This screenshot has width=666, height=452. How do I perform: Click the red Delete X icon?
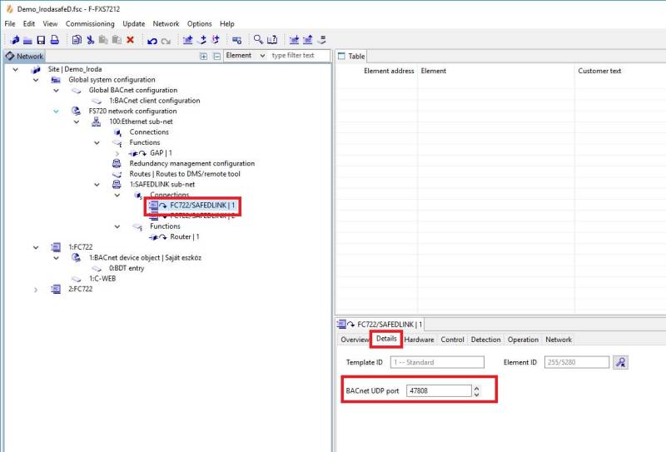coord(130,40)
